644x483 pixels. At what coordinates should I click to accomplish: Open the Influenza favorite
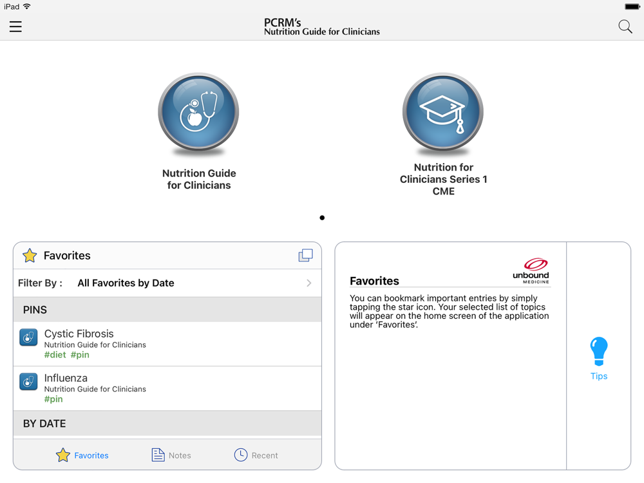(167, 388)
